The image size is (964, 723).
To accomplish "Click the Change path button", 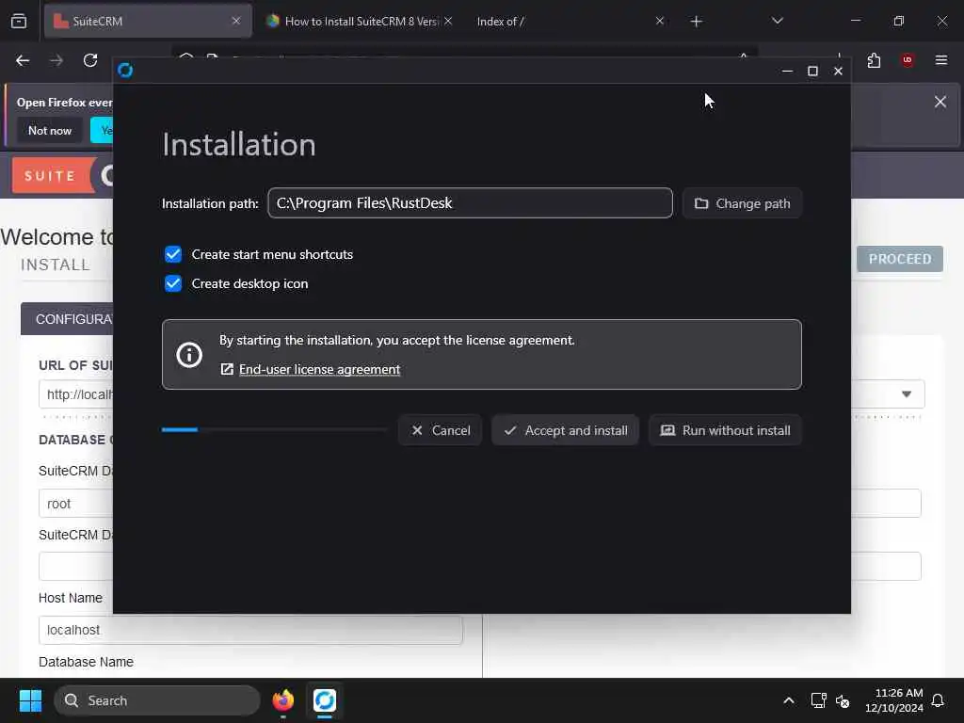I will (x=742, y=203).
